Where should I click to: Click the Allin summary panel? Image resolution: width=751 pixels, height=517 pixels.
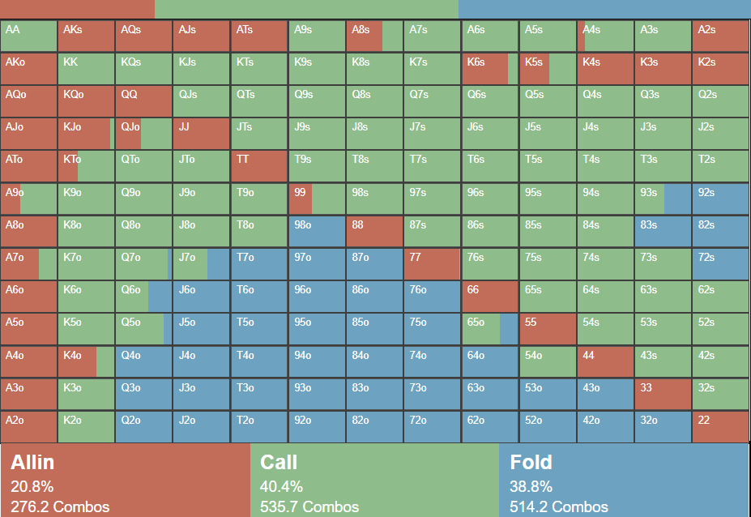coord(126,481)
